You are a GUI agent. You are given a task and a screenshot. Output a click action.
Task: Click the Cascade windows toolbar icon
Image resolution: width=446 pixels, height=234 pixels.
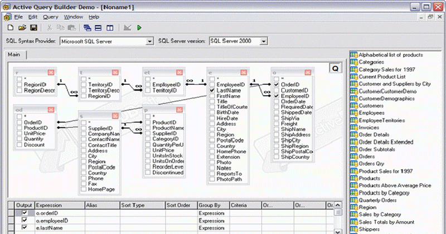[88, 27]
